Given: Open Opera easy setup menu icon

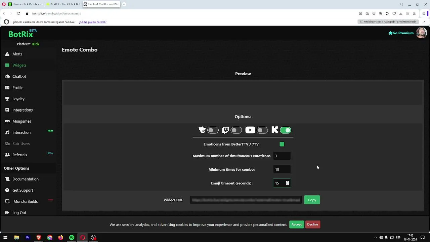Looking at the screenshot, I should [x=407, y=13].
